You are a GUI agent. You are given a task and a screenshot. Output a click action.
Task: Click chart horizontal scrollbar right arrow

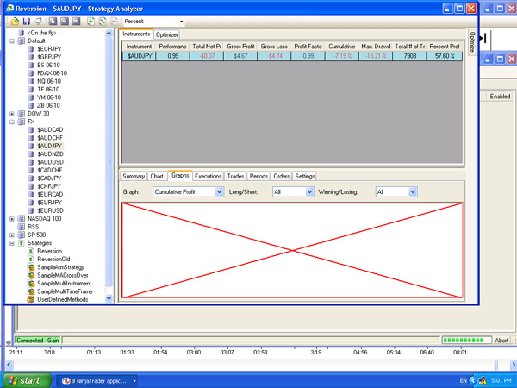513,365
